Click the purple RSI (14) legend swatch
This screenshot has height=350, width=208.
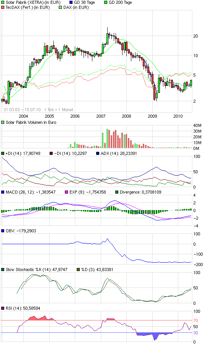click(3, 308)
